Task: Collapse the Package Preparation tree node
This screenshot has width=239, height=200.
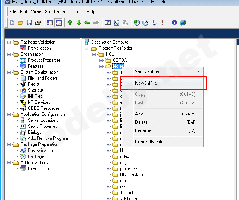Action: [x=9, y=144]
